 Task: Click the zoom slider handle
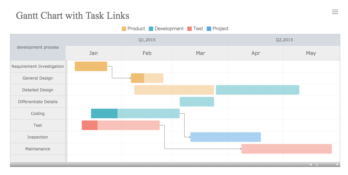pyautogui.click(x=317, y=164)
